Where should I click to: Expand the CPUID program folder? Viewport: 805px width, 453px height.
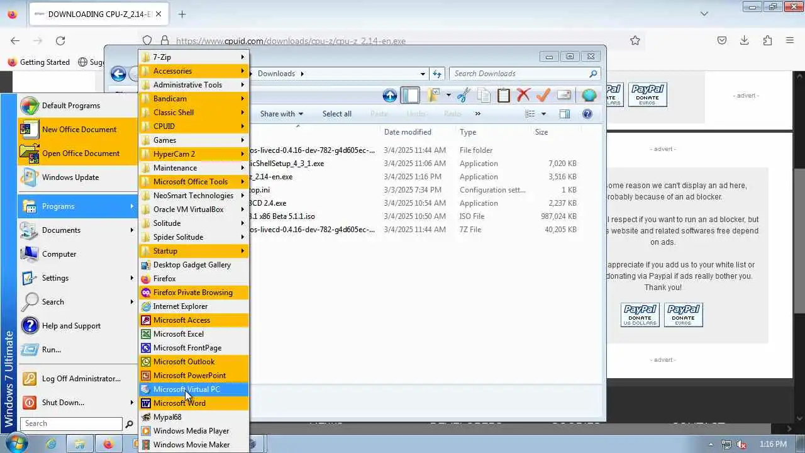point(194,126)
